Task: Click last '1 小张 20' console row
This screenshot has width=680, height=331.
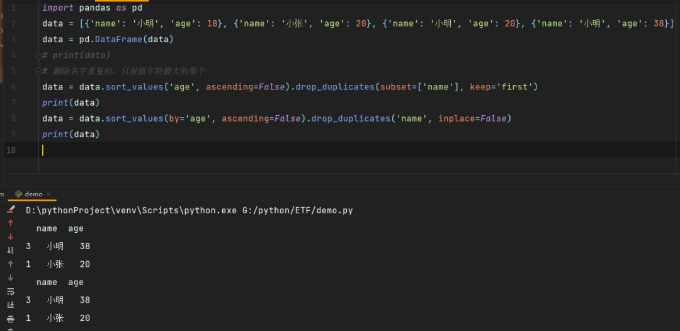Action: 58,318
